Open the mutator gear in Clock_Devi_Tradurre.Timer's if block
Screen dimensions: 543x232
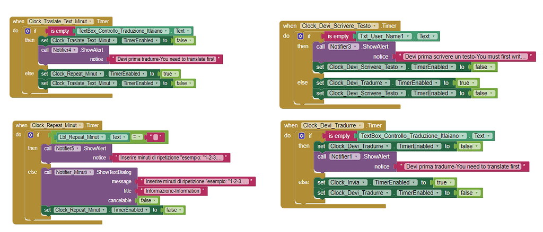click(x=301, y=136)
